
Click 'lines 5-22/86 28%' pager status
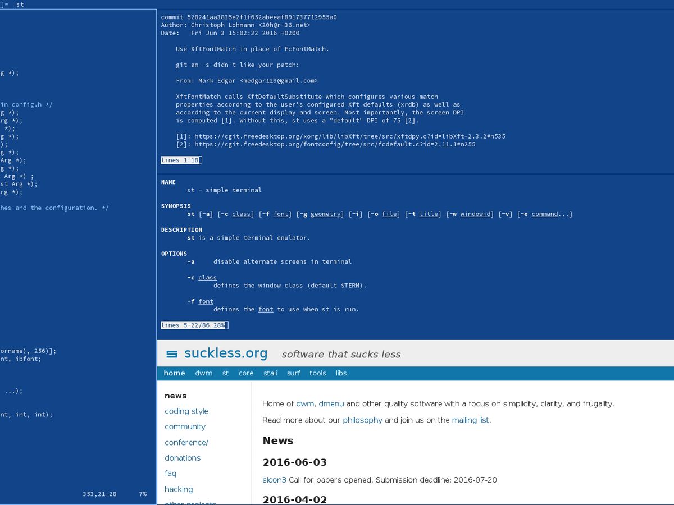click(194, 325)
